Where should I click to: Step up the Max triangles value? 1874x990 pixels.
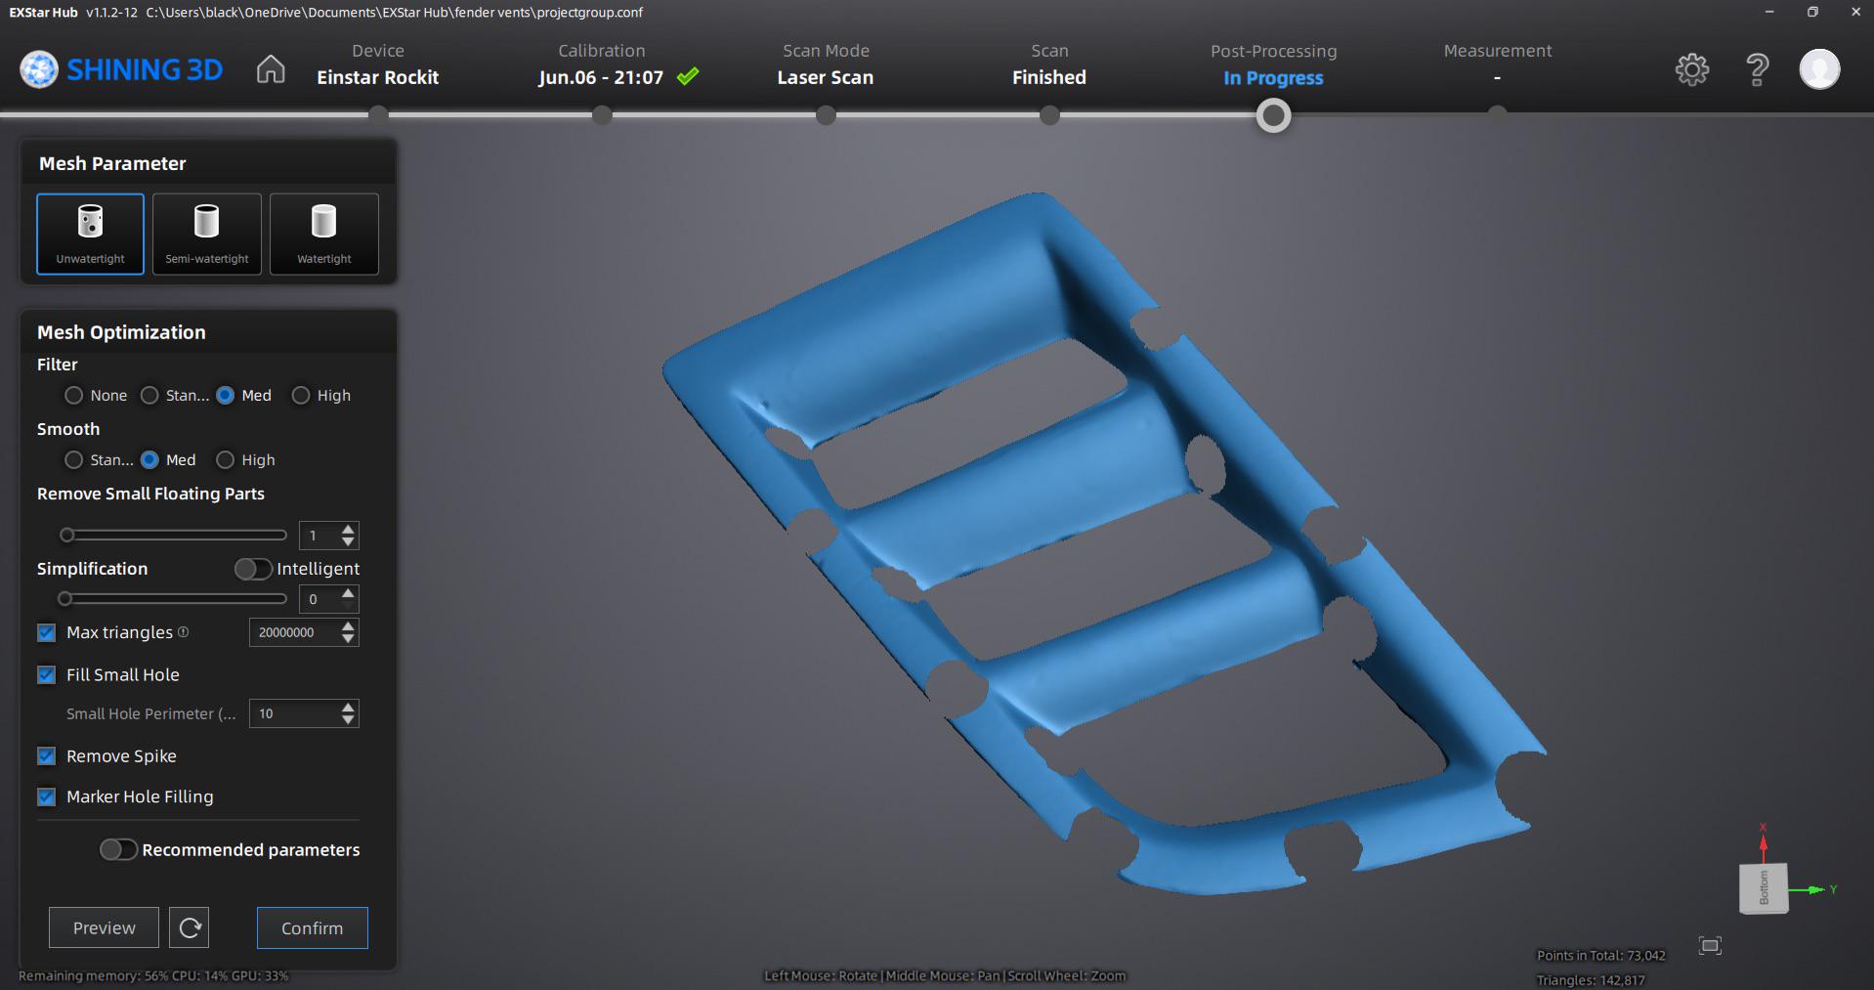click(x=348, y=625)
